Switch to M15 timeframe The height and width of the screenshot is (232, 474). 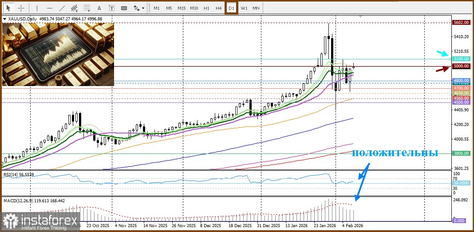[182, 8]
